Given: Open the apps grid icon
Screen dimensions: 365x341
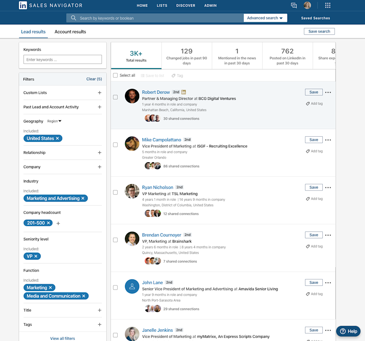Looking at the screenshot, I should 328,5.
